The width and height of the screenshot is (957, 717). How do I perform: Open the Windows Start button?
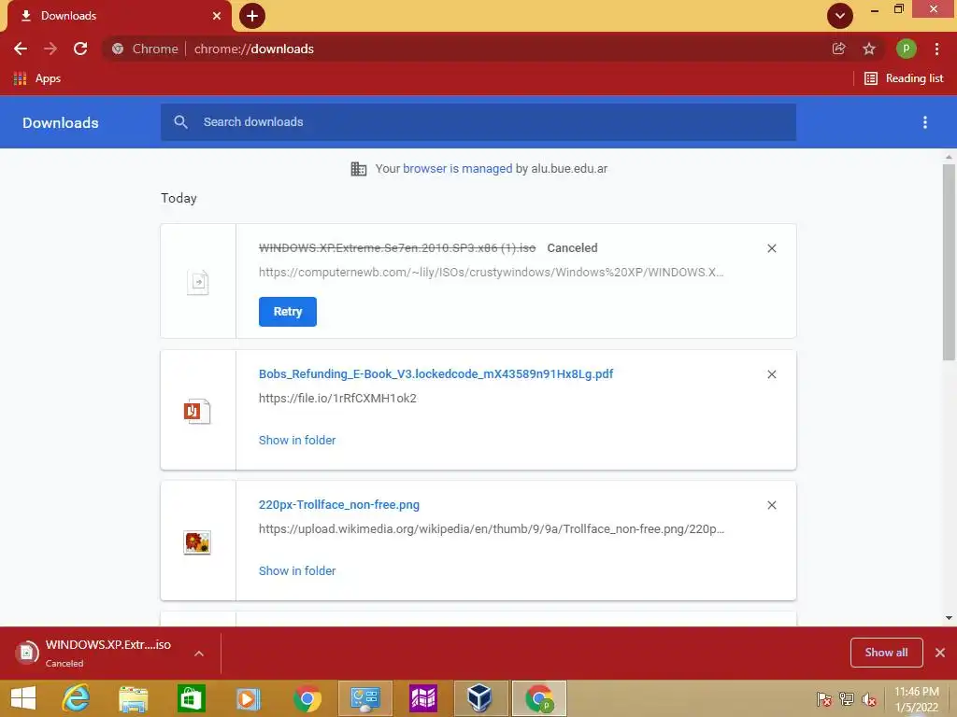click(x=23, y=698)
